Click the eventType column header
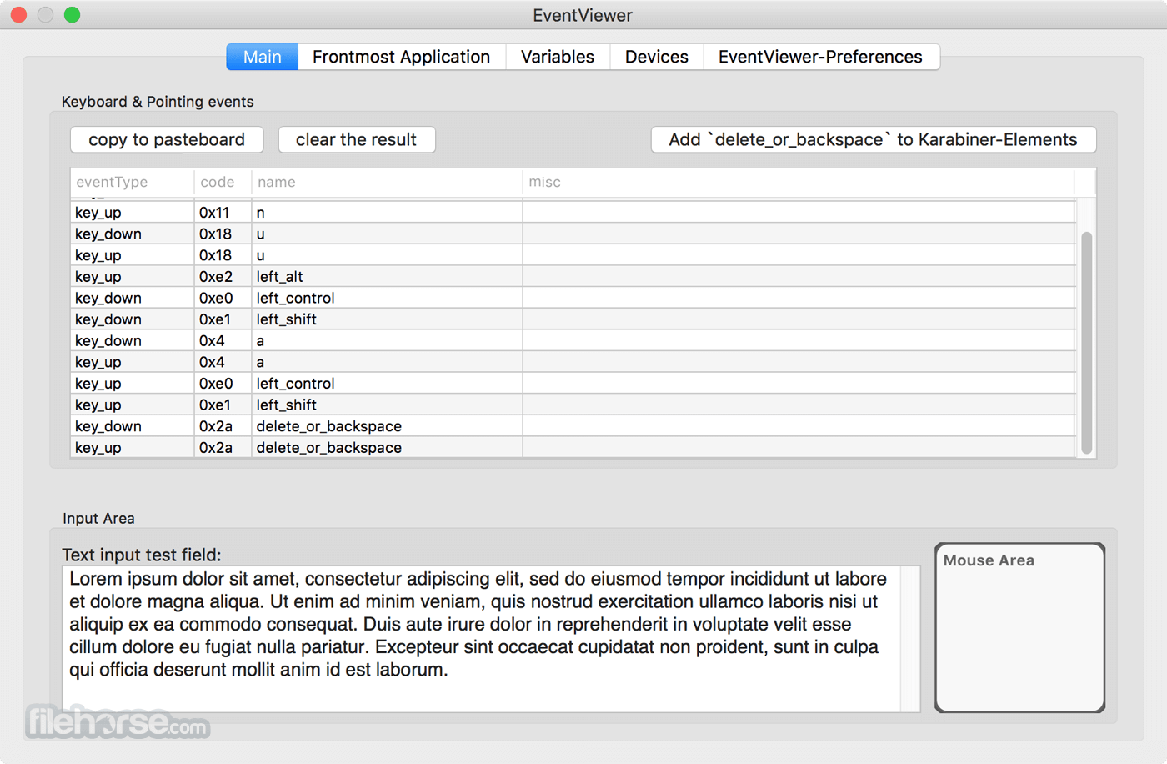1167x764 pixels. (x=133, y=182)
